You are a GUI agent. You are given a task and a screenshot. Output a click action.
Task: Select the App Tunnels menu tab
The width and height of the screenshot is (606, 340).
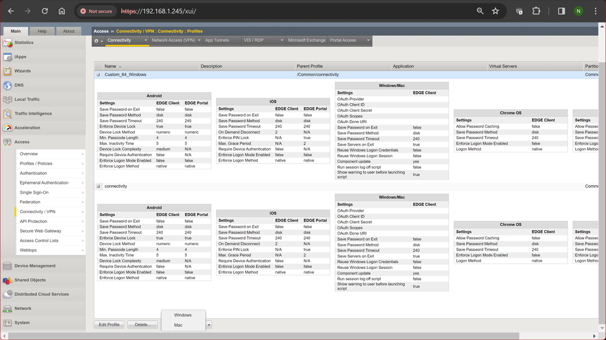point(217,41)
